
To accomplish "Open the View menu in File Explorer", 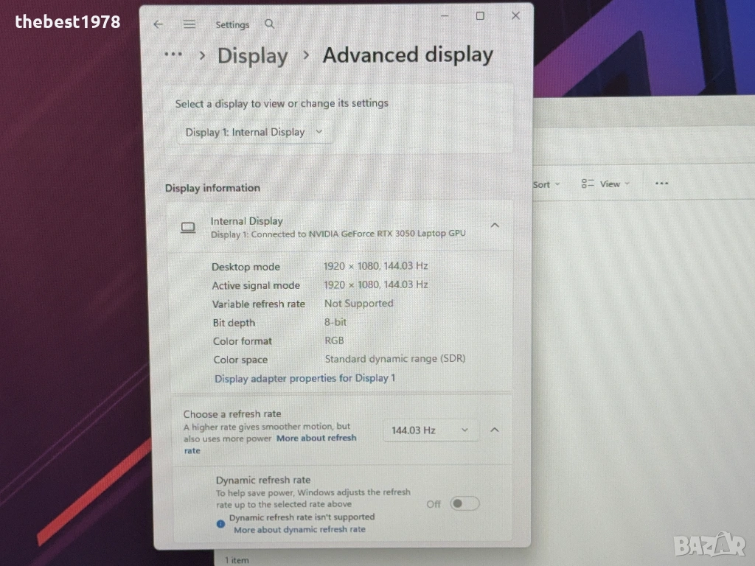I will (x=605, y=184).
